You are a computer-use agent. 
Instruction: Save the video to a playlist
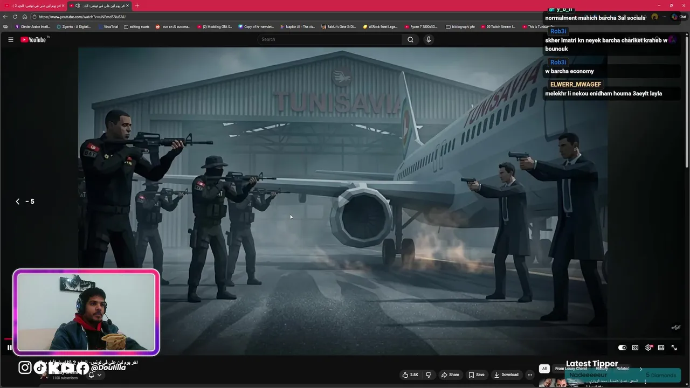tap(476, 375)
